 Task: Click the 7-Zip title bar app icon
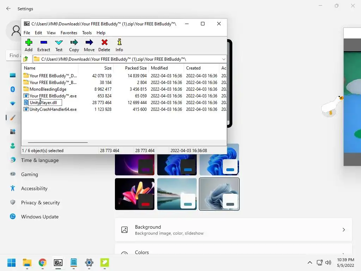click(27, 24)
